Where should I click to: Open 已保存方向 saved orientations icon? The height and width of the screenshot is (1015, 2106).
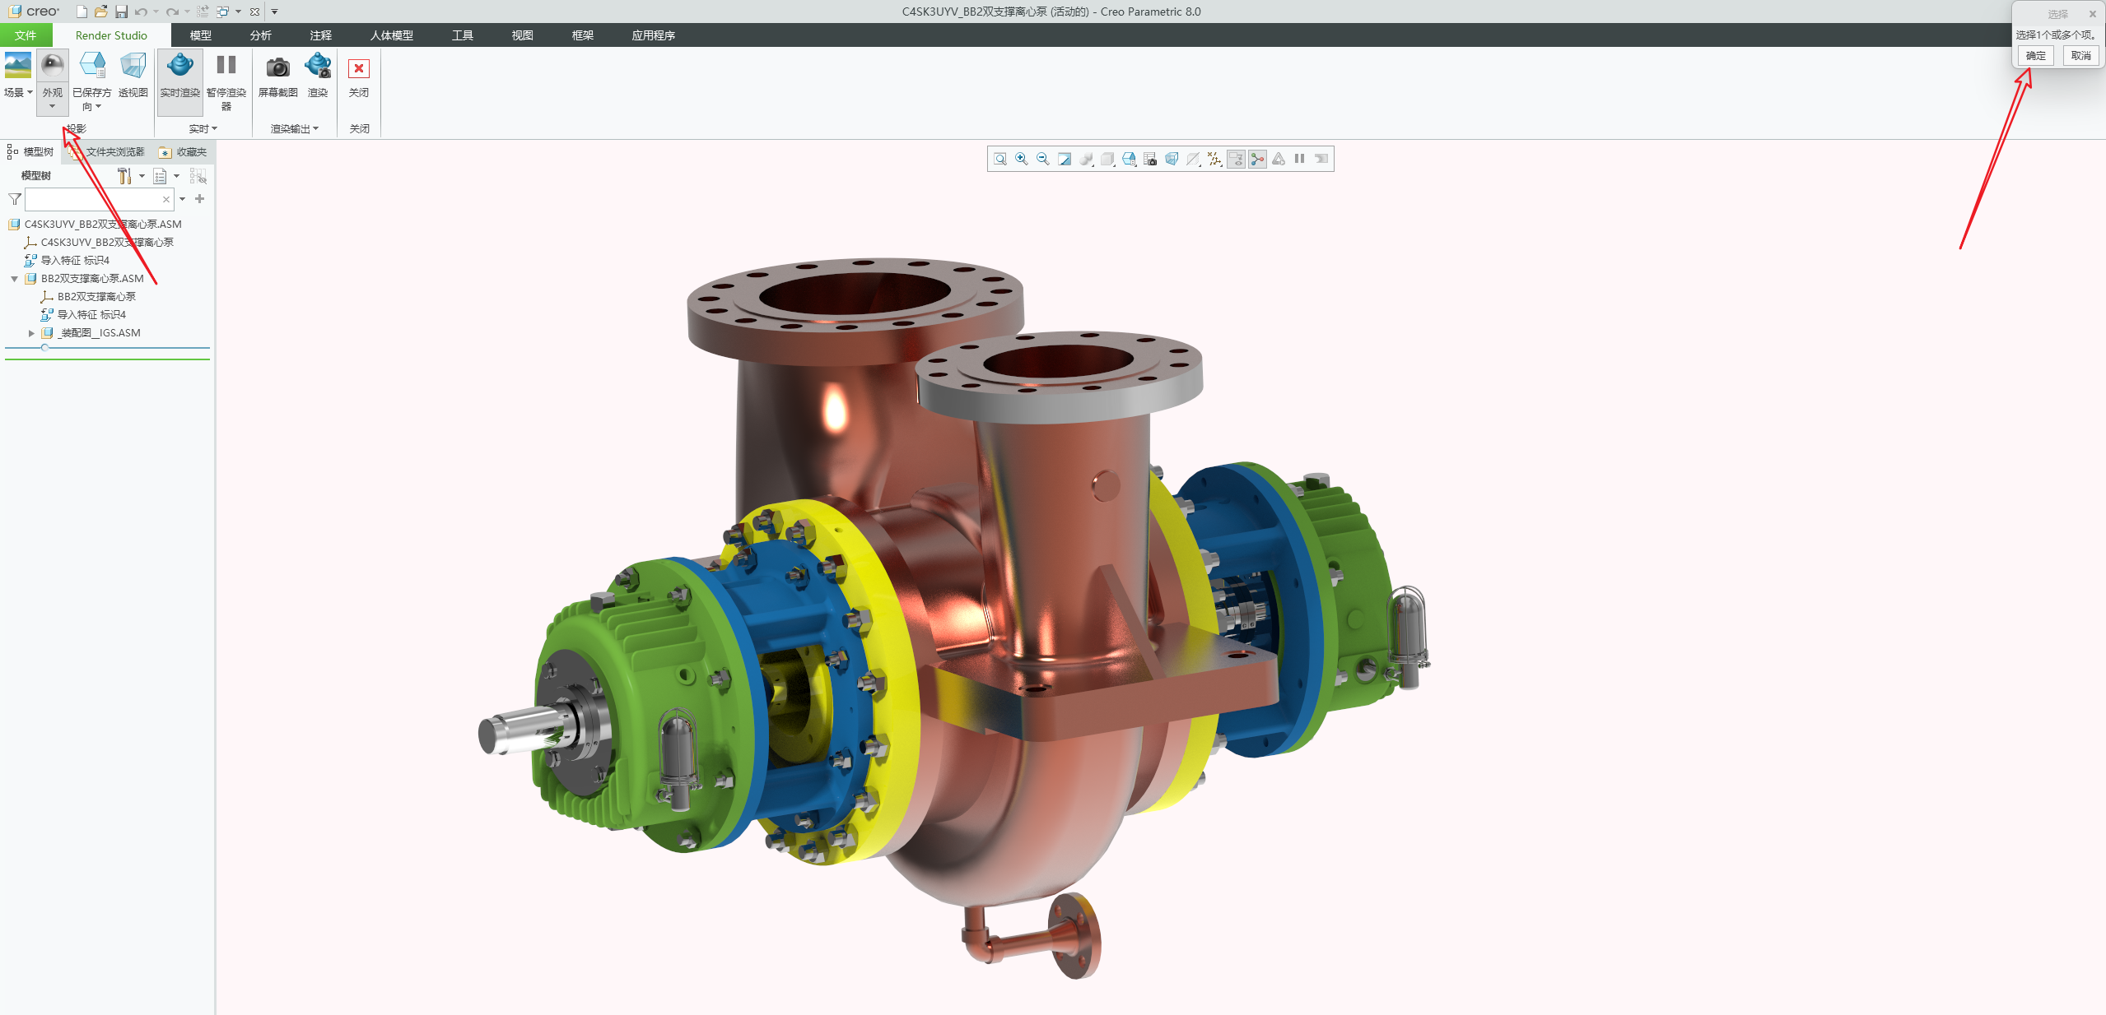pyautogui.click(x=92, y=66)
